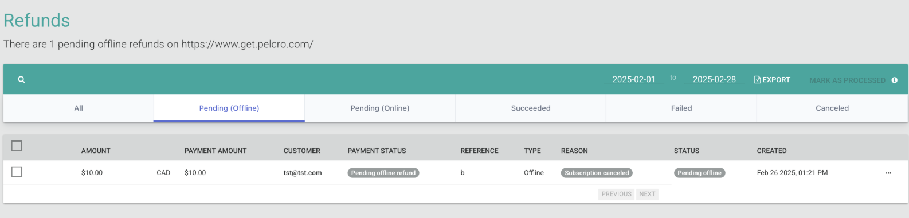Click the export file icon

(x=757, y=80)
